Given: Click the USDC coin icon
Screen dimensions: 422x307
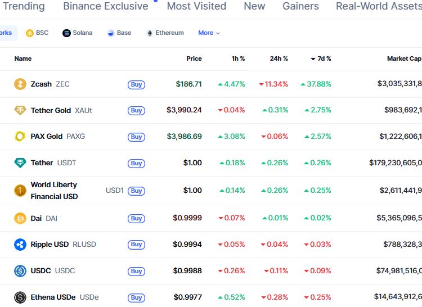Looking at the screenshot, I should 20,271.
